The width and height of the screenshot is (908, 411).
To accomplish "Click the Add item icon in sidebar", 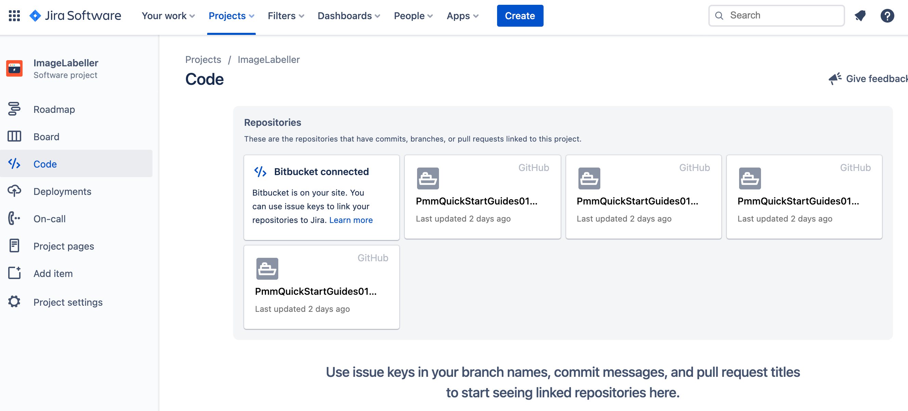I will tap(15, 273).
